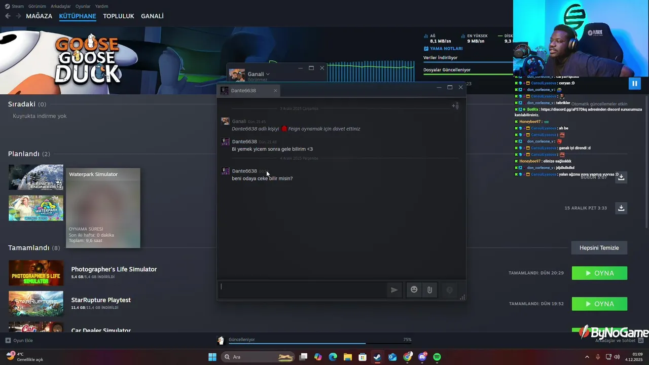Open the Steam menu
Image resolution: width=649 pixels, height=365 pixels.
(14, 6)
